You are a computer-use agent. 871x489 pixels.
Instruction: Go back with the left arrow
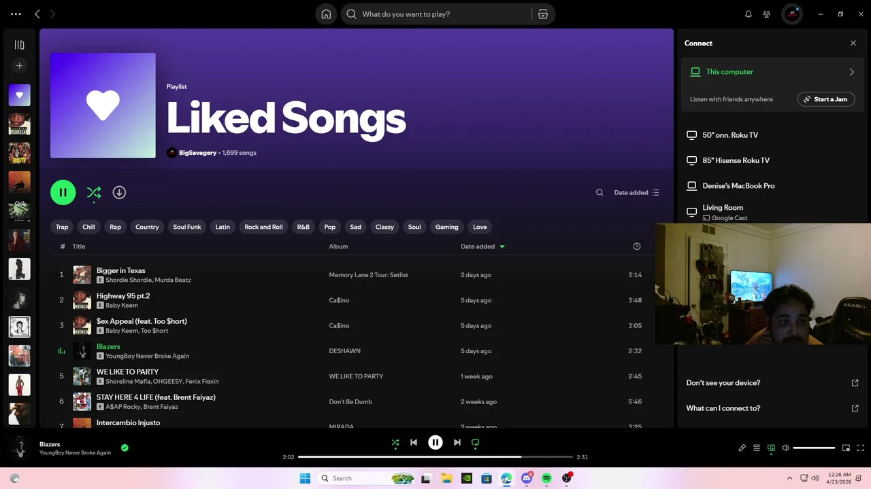pyautogui.click(x=37, y=14)
